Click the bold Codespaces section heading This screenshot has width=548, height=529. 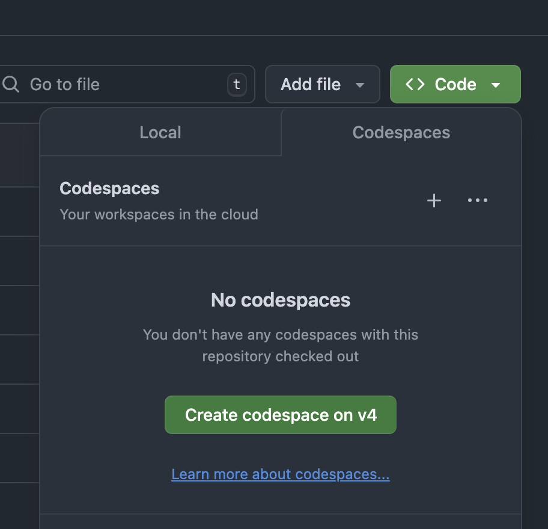pyautogui.click(x=109, y=188)
